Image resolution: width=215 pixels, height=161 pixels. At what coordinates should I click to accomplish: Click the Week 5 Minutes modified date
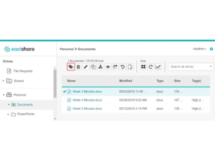133,109
